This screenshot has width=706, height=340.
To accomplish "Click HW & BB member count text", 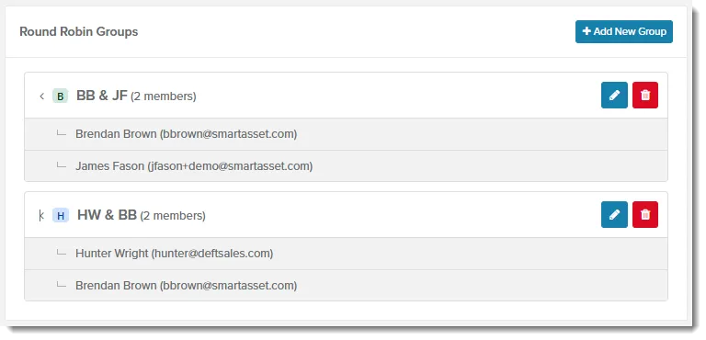I will pos(173,216).
